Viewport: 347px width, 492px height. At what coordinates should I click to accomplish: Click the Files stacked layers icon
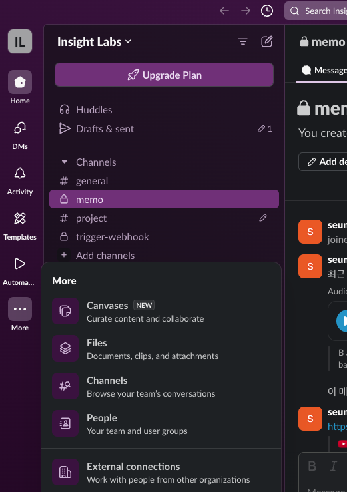coord(65,348)
